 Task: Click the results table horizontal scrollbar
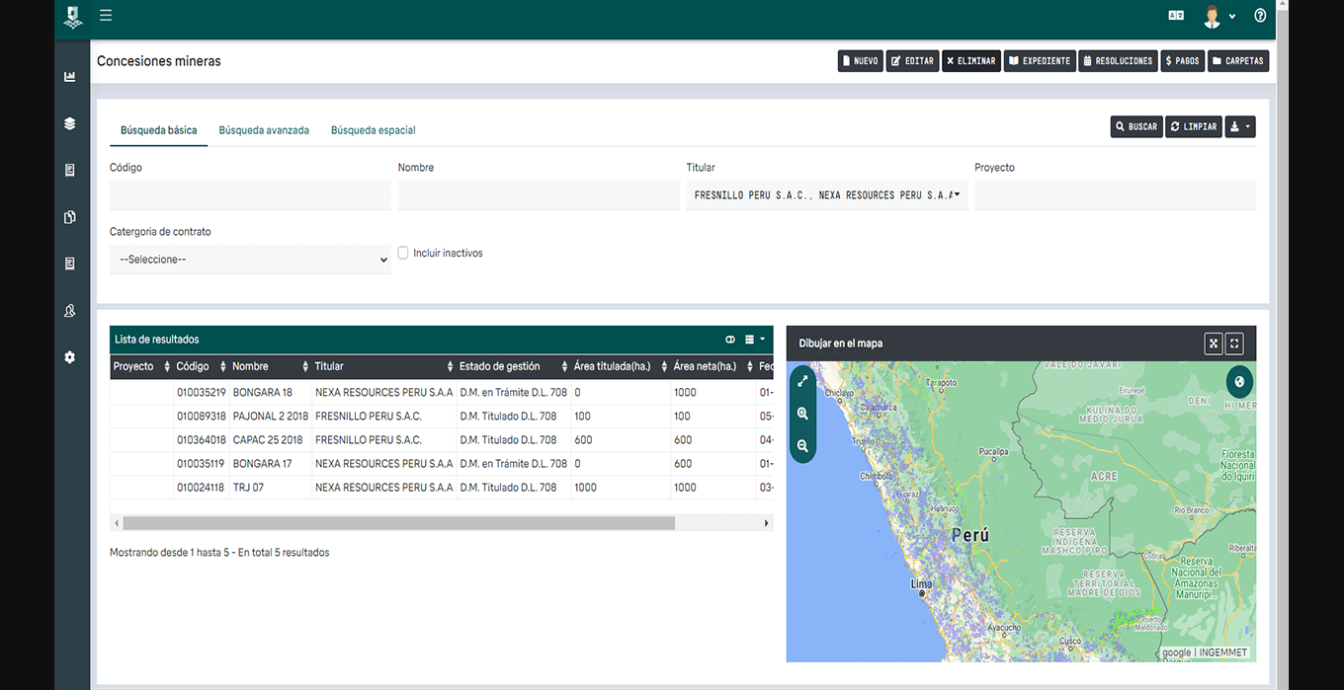tap(398, 523)
